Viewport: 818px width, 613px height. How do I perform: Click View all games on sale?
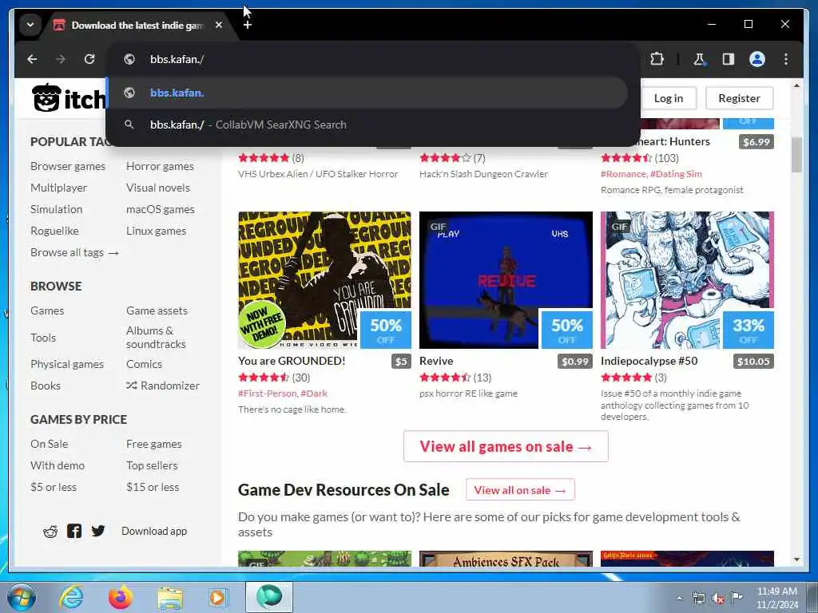(x=506, y=447)
